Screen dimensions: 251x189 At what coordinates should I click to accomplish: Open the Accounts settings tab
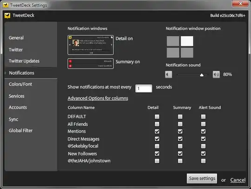(x=18, y=107)
